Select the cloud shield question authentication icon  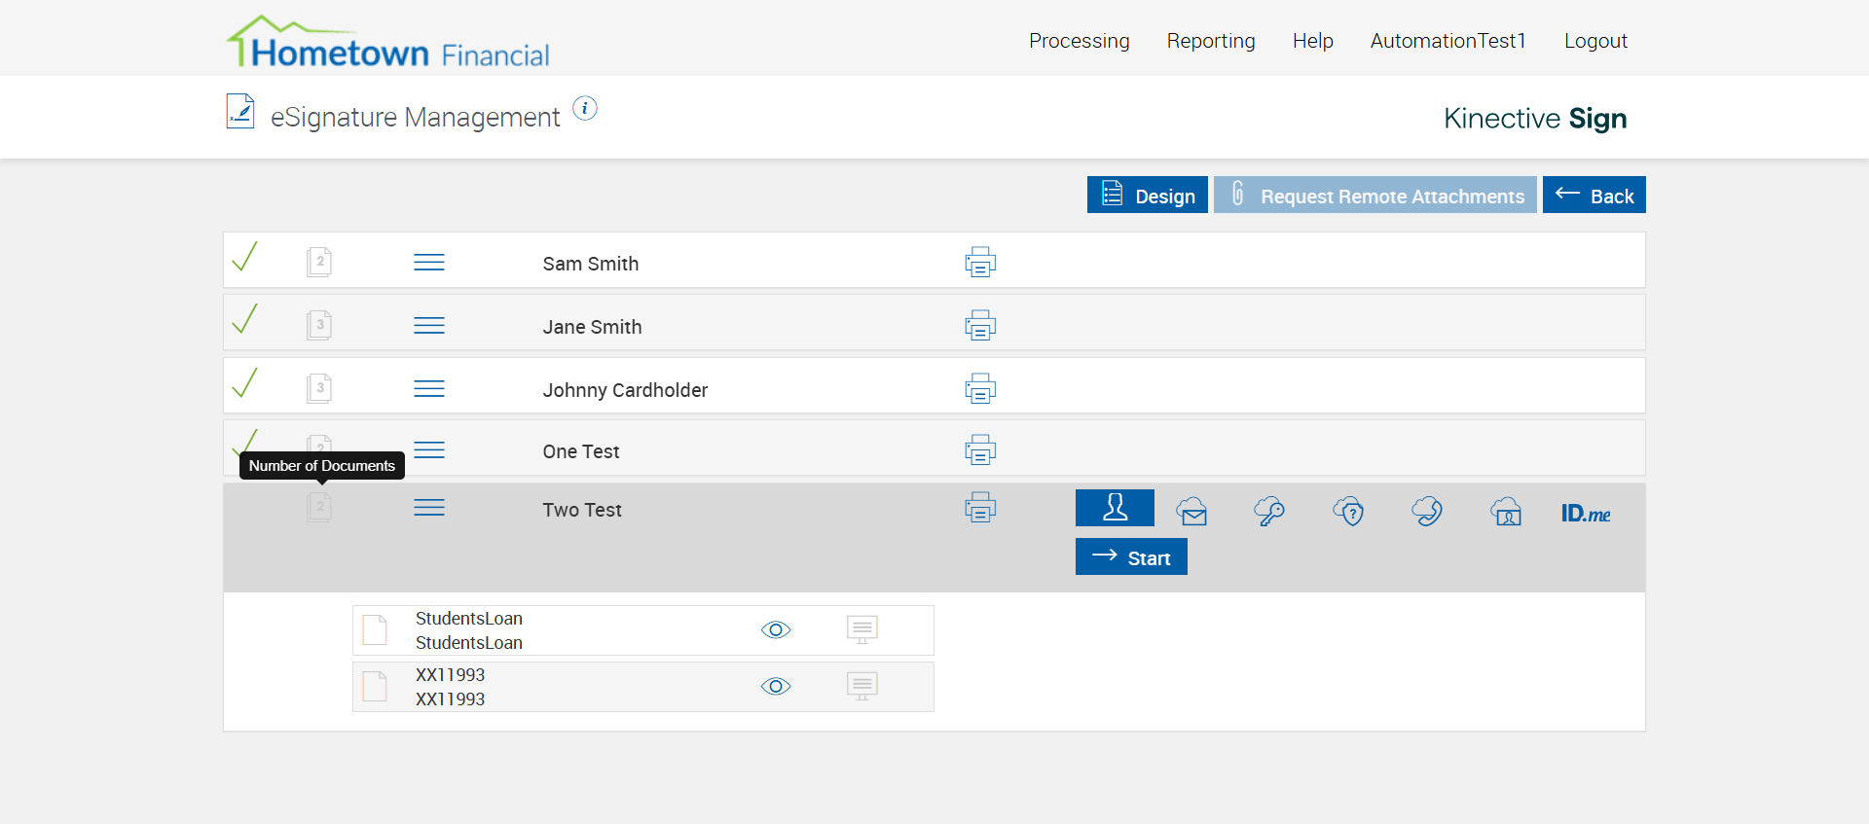(x=1348, y=511)
